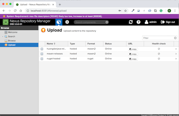Image resolution: width=179 pixels, height=116 pixels.
Task: Click the address bar URL
Action: coord(49,11)
